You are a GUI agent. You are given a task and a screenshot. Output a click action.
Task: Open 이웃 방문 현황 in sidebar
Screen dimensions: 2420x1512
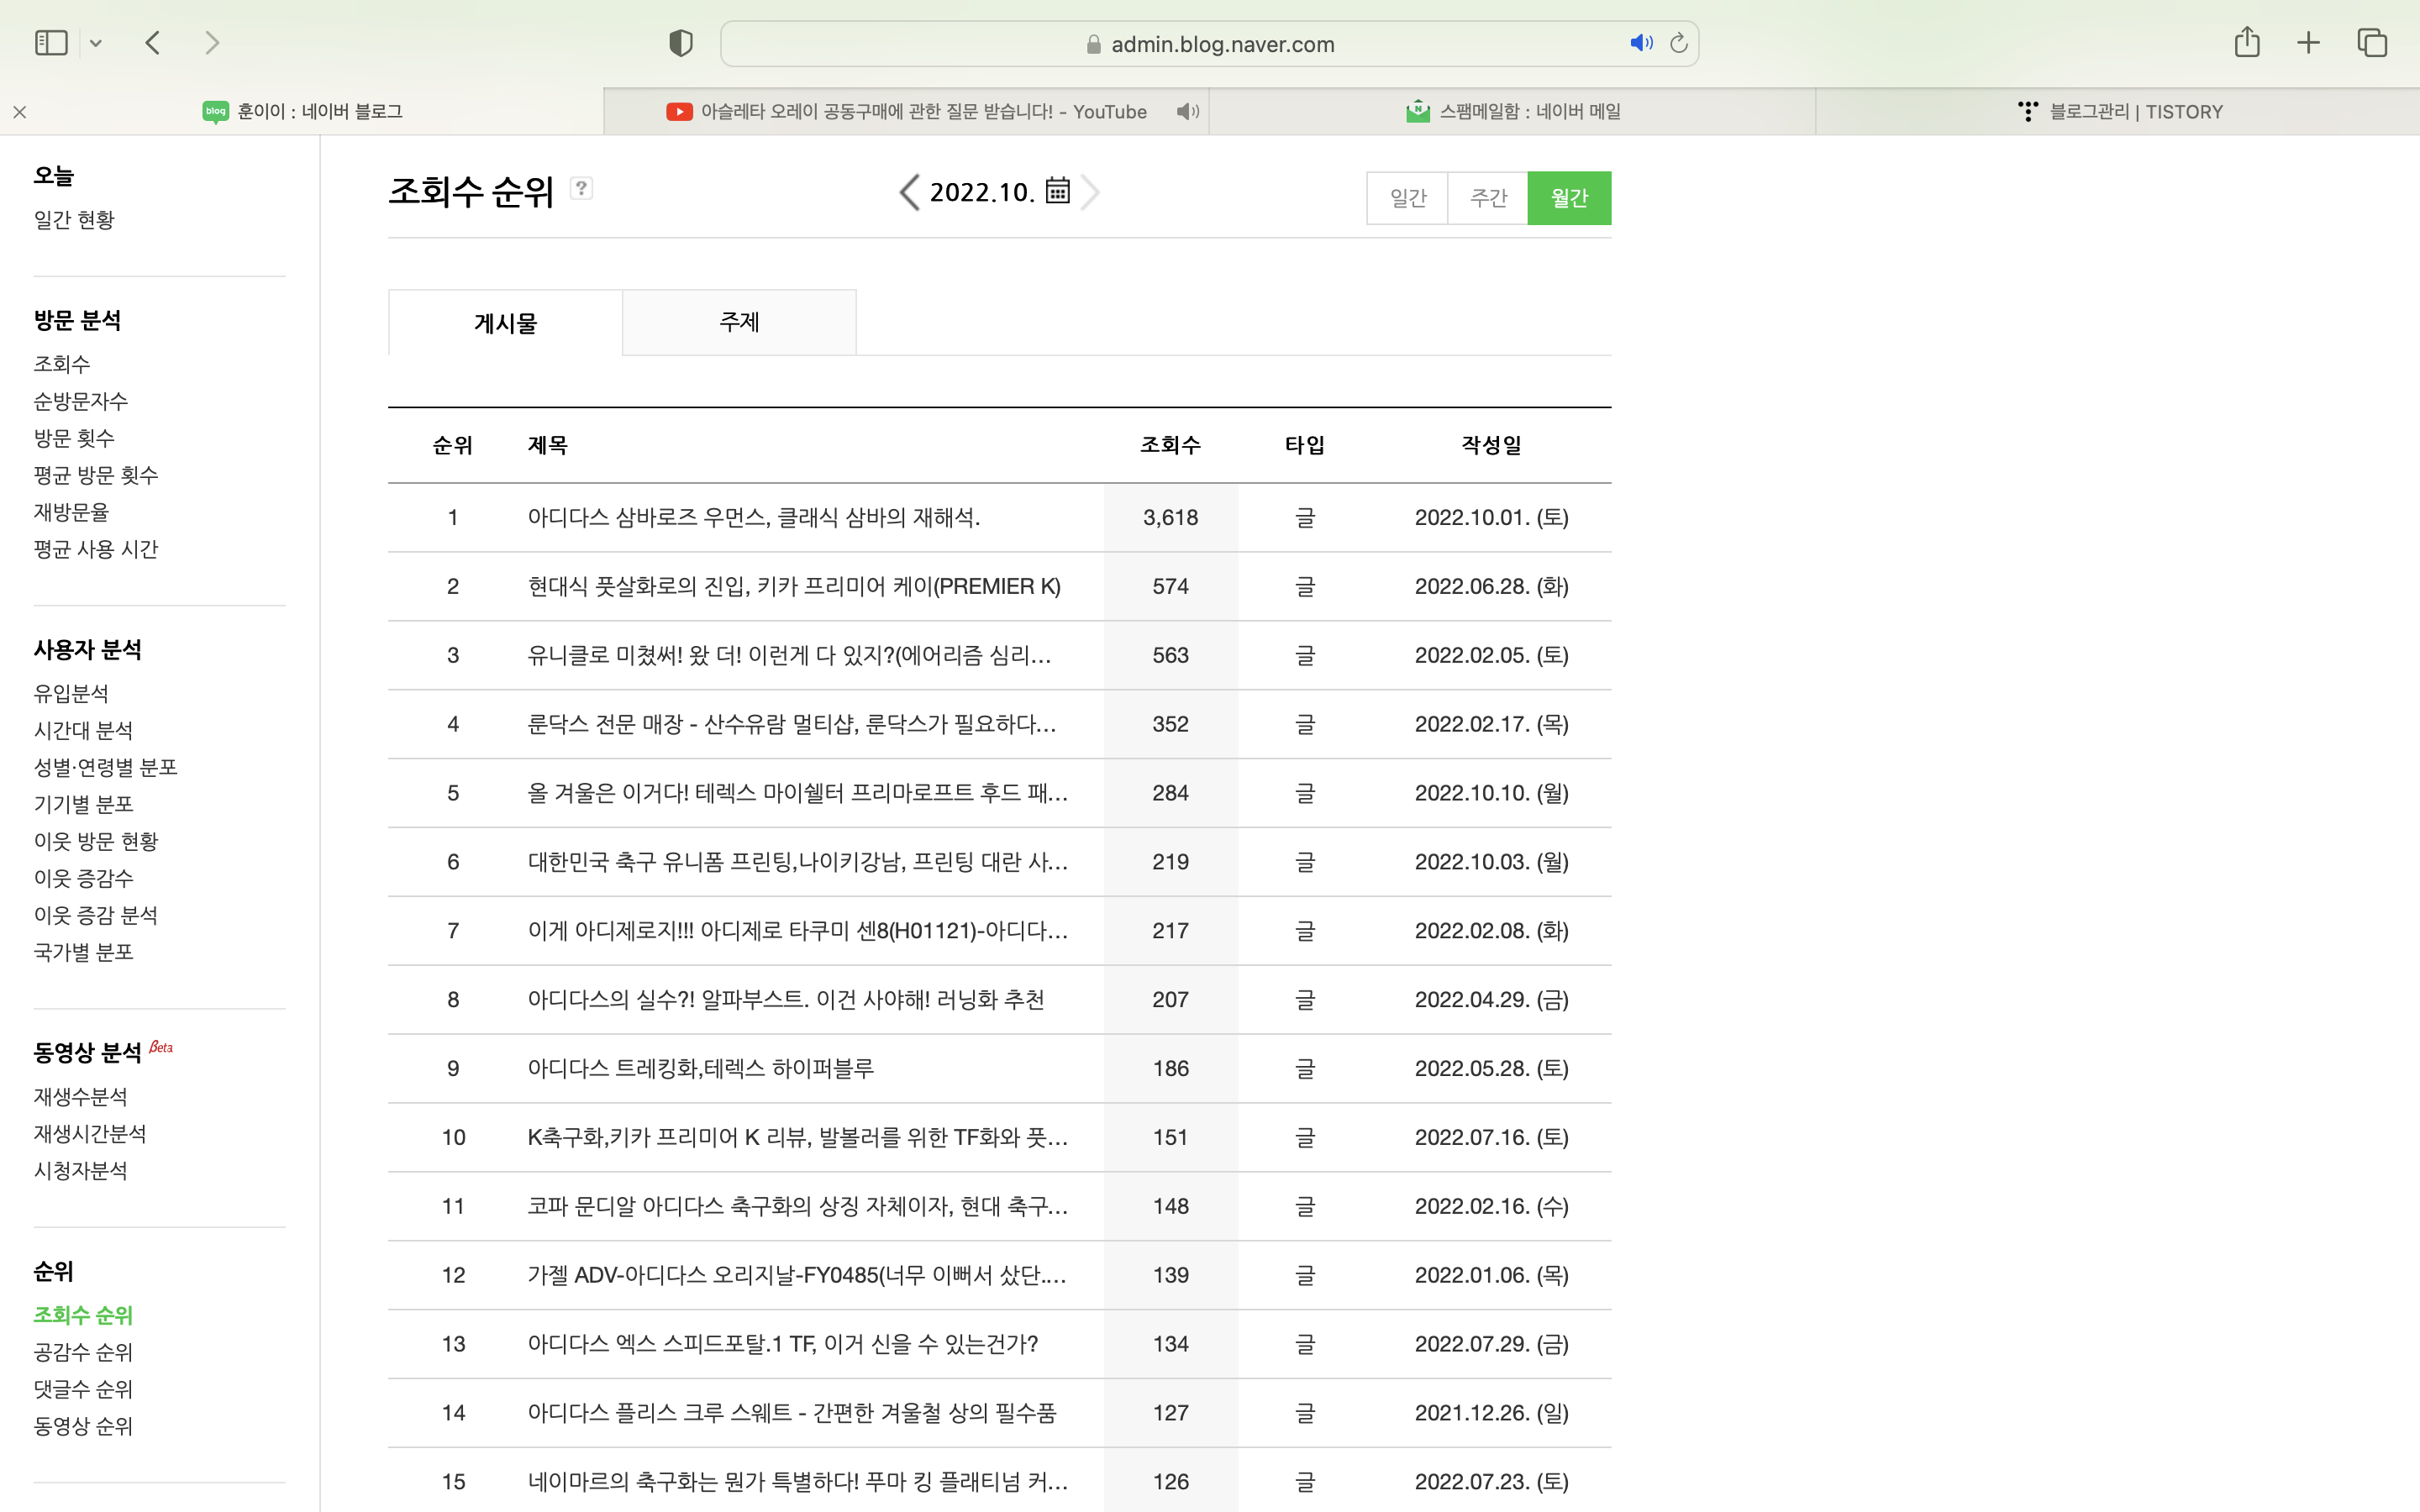[x=96, y=841]
